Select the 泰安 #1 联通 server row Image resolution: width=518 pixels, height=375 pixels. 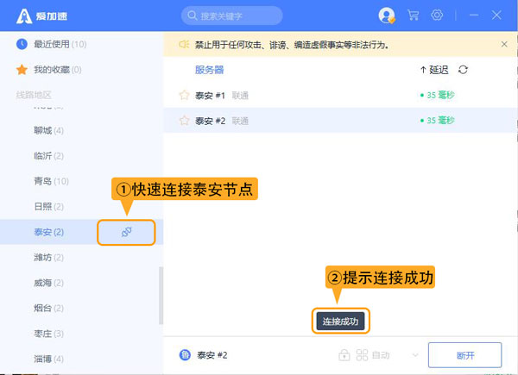click(340, 96)
